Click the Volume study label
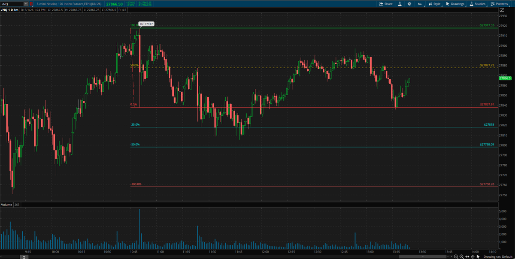The image size is (515, 259). click(6, 205)
